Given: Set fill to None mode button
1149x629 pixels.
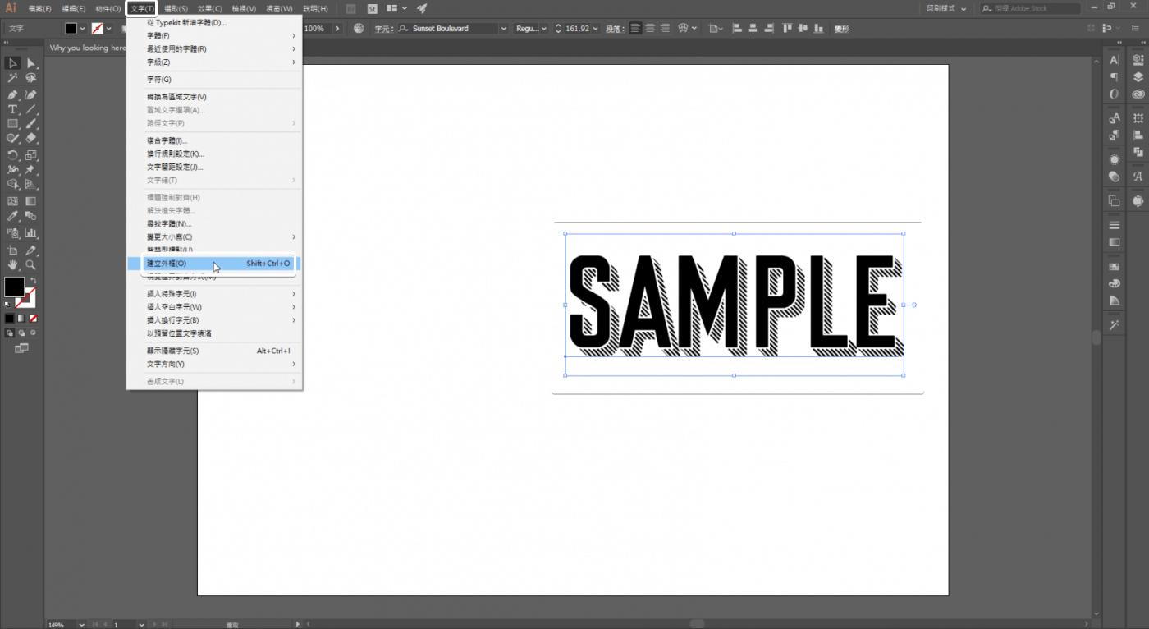Looking at the screenshot, I should click(34, 319).
